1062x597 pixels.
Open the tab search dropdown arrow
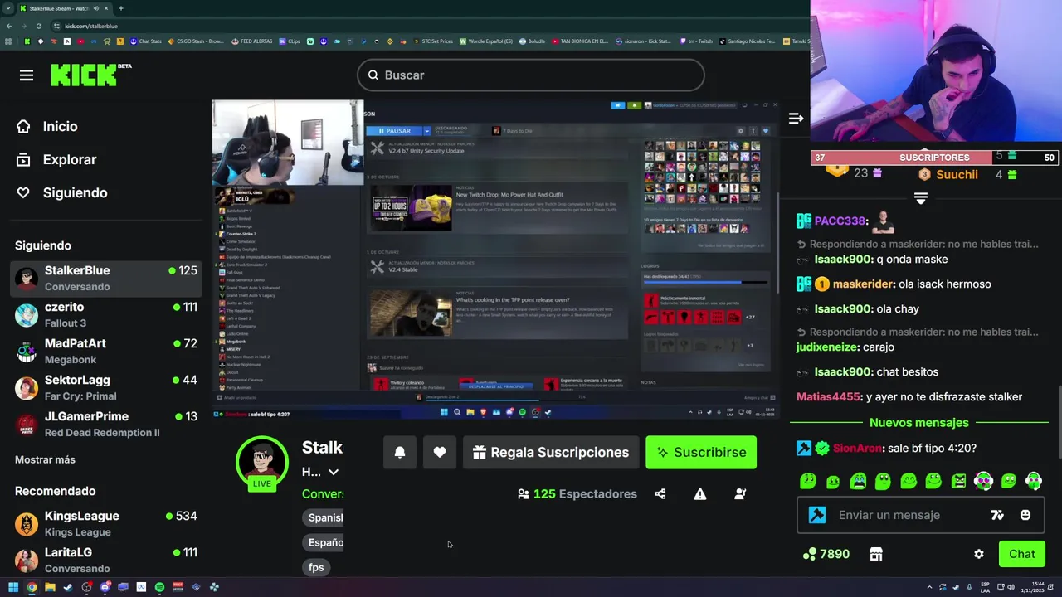point(8,8)
